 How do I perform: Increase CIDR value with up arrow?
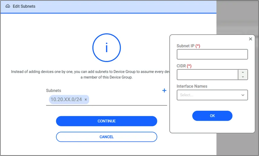click(243, 72)
